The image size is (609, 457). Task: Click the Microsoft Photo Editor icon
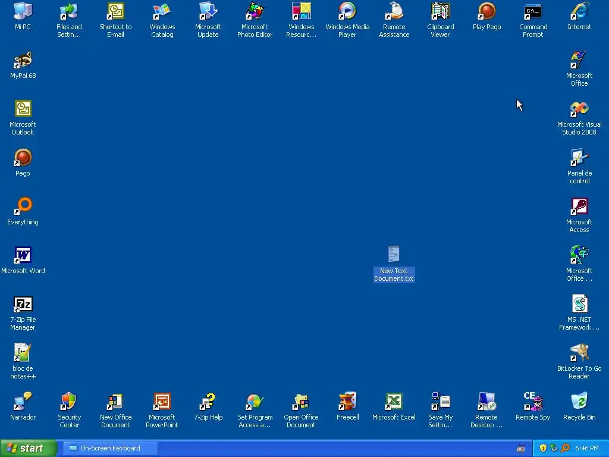click(x=255, y=11)
